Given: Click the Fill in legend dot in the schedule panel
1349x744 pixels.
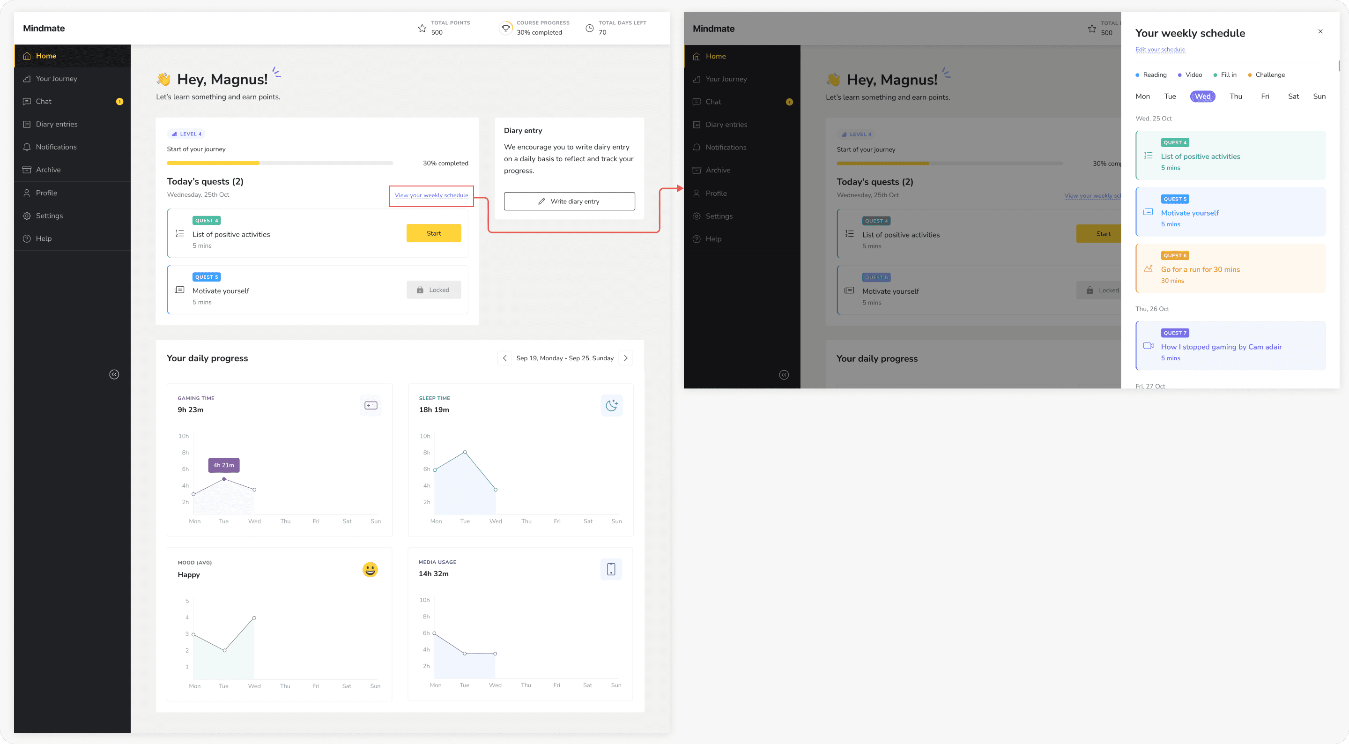Looking at the screenshot, I should (x=1215, y=75).
